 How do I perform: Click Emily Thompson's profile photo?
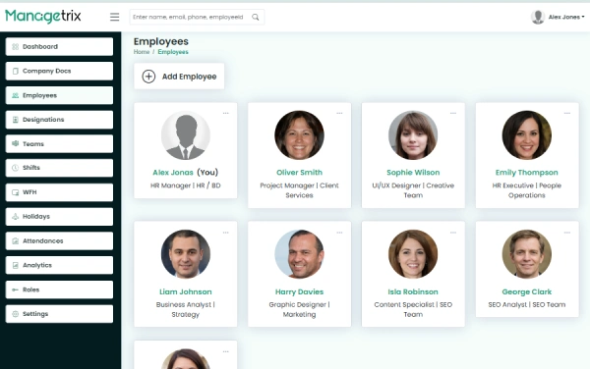(527, 135)
